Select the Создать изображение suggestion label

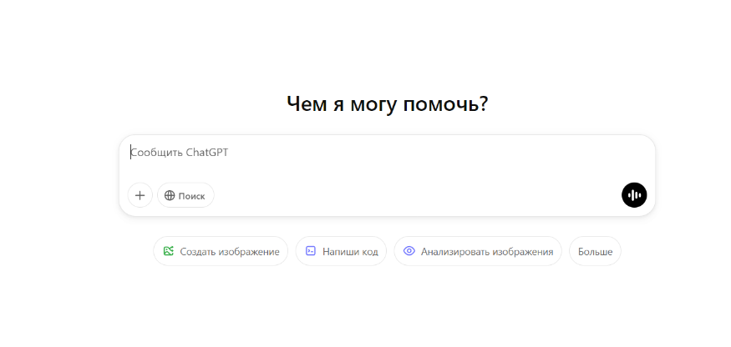click(230, 252)
